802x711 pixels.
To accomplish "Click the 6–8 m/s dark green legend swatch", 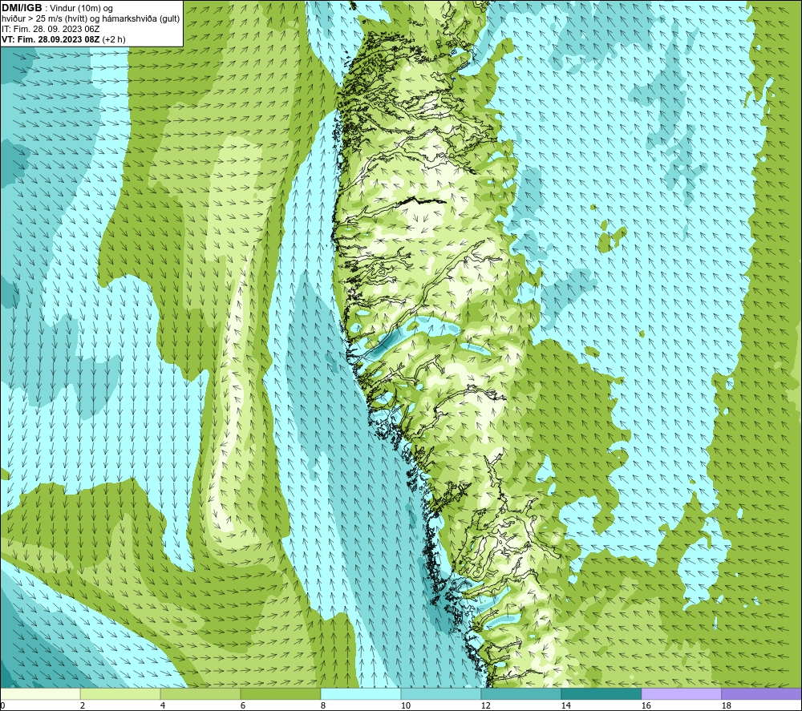I will coord(281,693).
